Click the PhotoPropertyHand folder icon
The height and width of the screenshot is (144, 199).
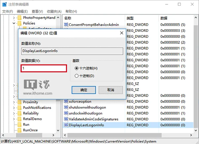(20, 18)
